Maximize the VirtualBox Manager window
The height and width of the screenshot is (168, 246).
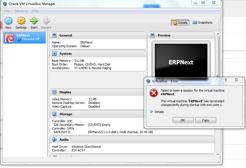[x=203, y=3]
